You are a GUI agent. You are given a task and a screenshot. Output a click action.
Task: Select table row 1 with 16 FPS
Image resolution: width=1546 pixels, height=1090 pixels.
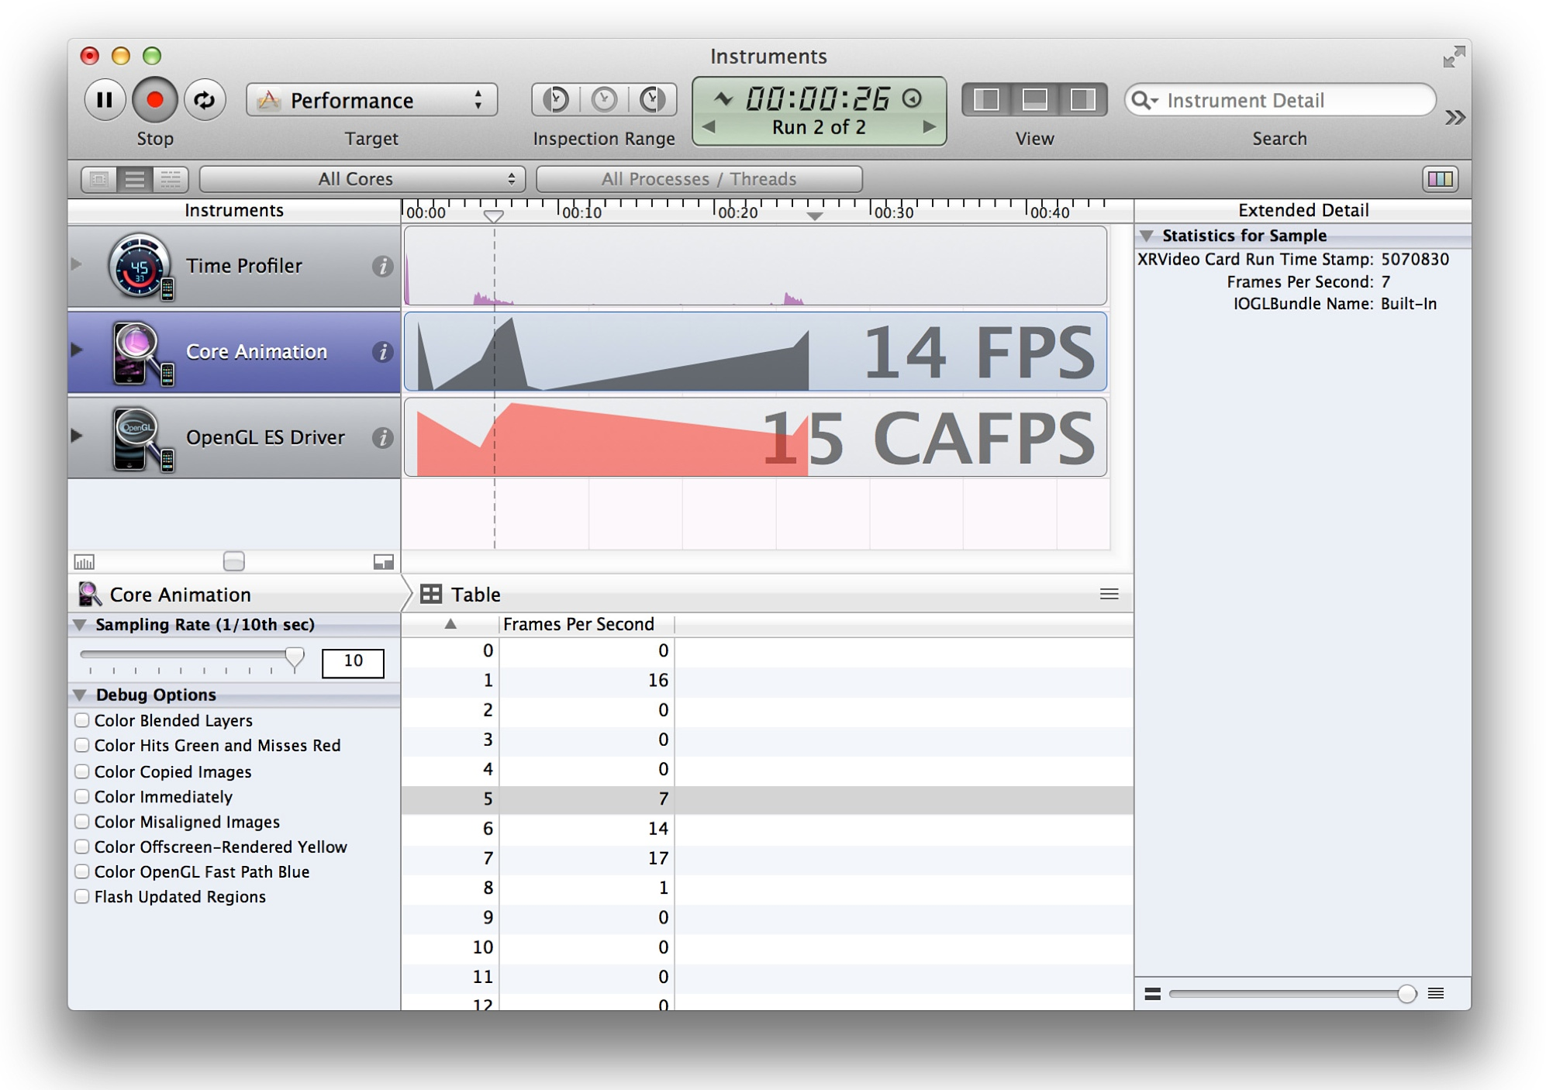tap(767, 680)
